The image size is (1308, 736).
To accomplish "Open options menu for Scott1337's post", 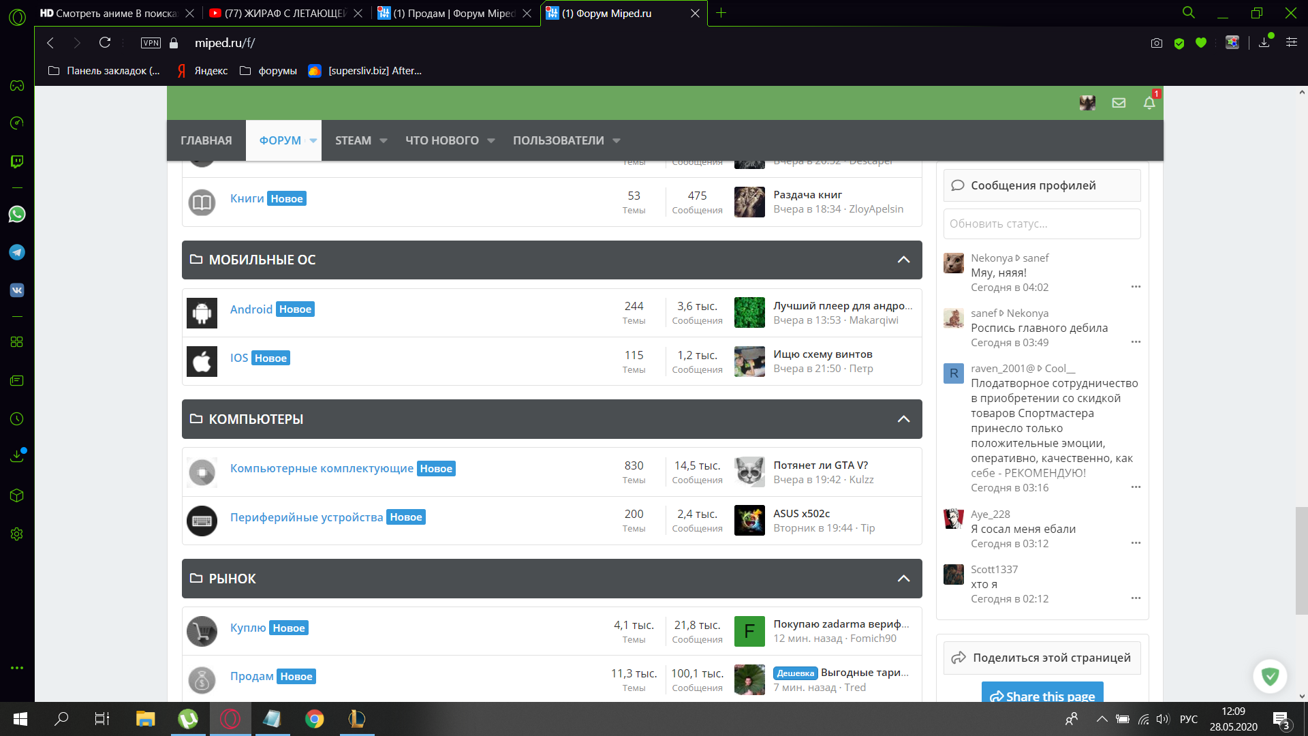I will (1136, 598).
